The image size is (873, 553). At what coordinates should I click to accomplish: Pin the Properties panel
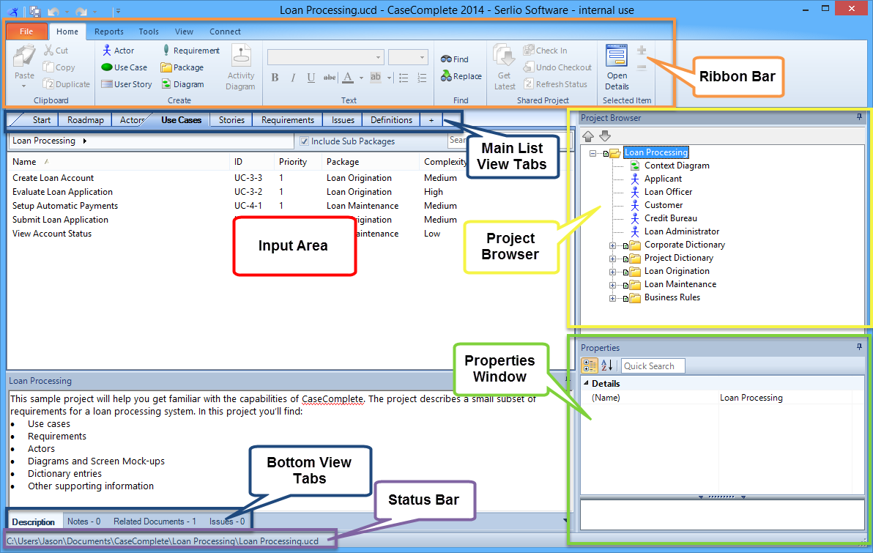click(859, 347)
